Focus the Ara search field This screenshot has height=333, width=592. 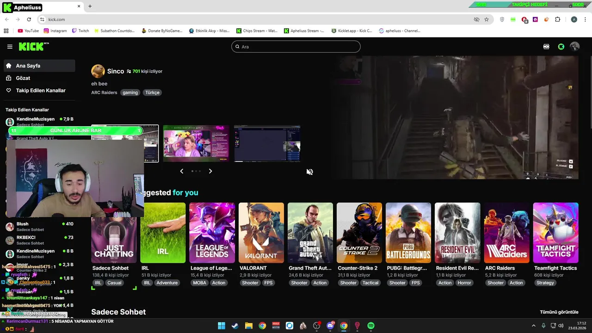pos(296,47)
